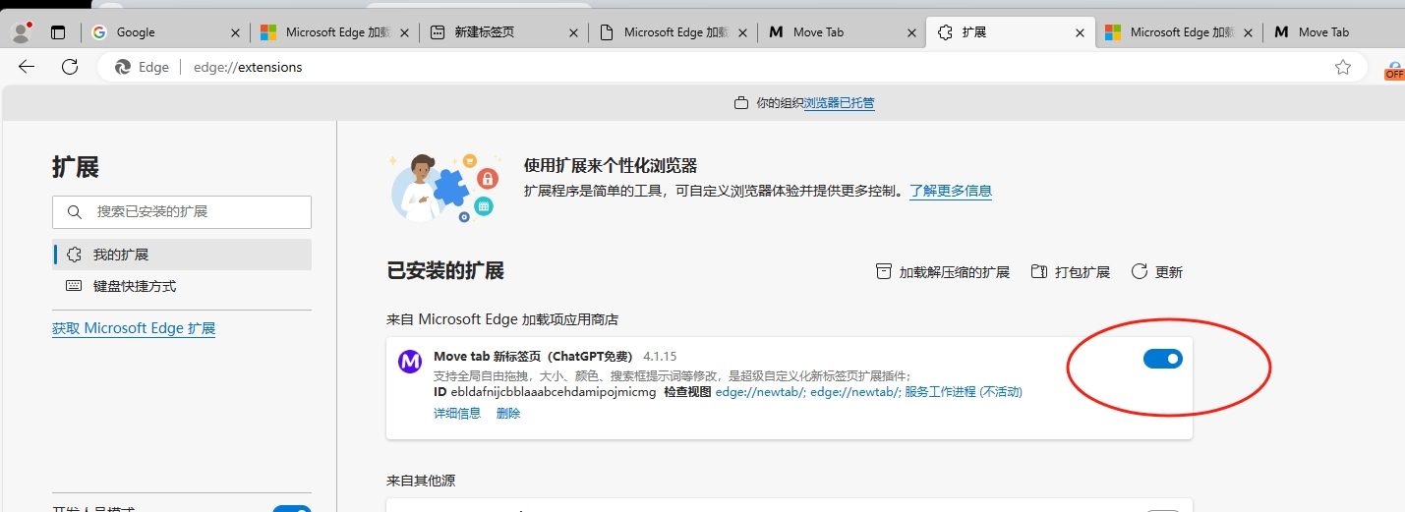This screenshot has width=1405, height=512.
Task: Open the 了解更多信息 link
Action: [x=951, y=191]
